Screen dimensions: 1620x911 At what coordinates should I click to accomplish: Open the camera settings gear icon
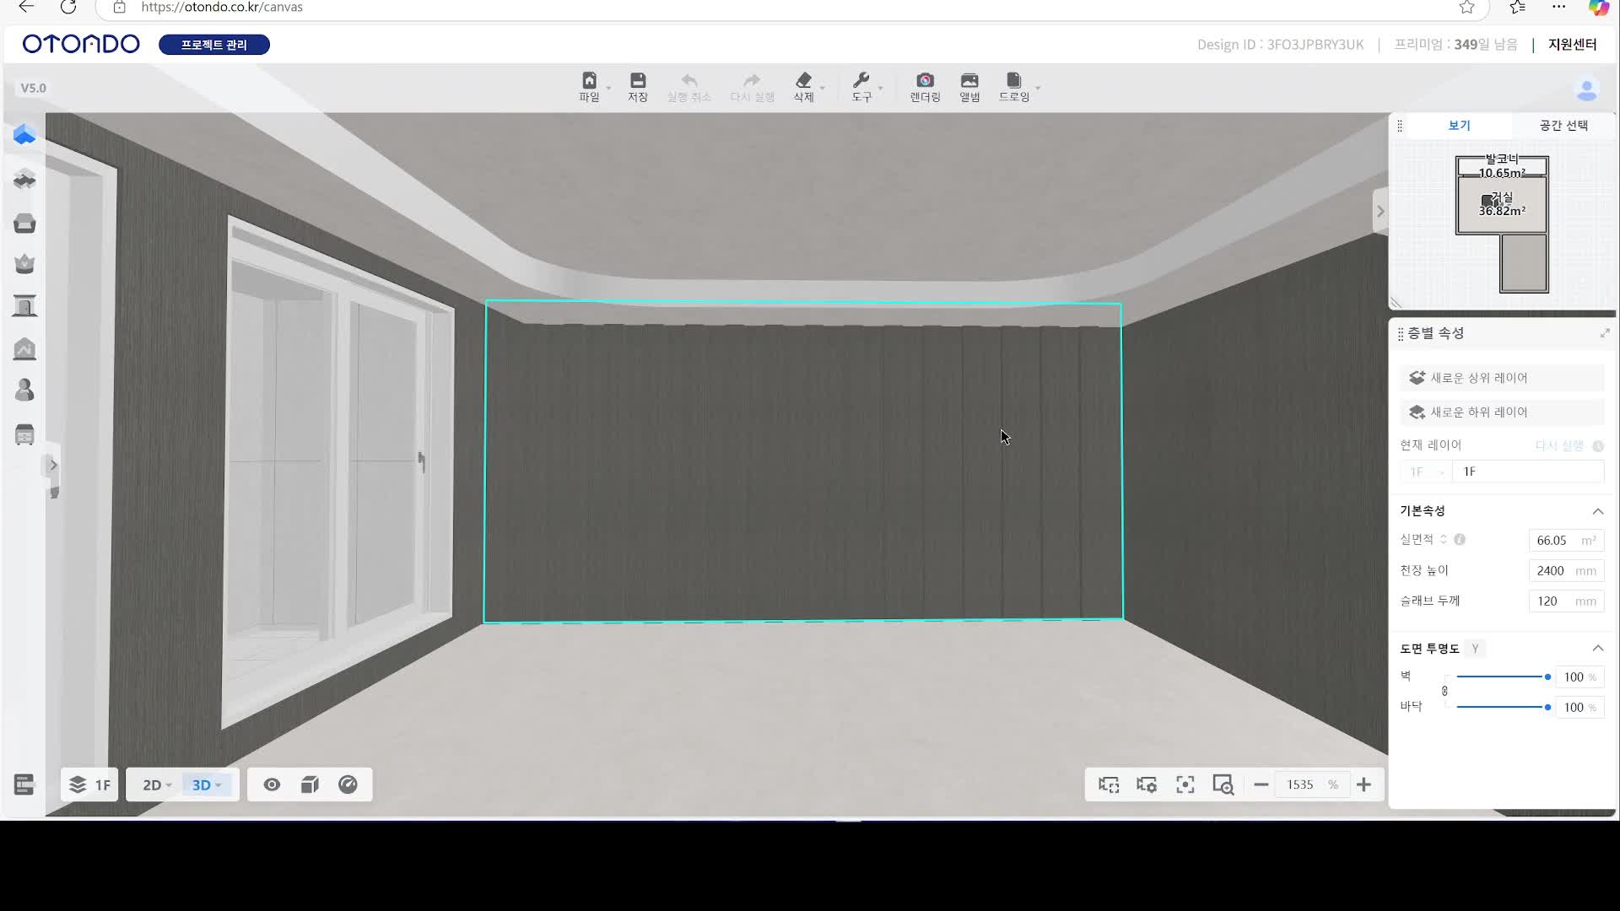coord(1147,785)
